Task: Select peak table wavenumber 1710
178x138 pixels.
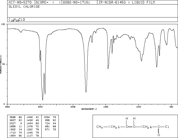Action: 13,133
